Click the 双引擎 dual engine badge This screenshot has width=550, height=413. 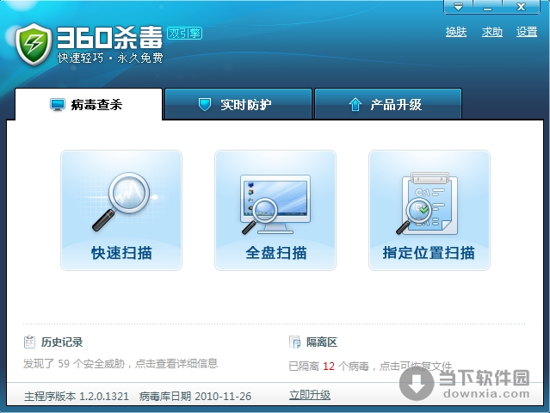coord(184,33)
